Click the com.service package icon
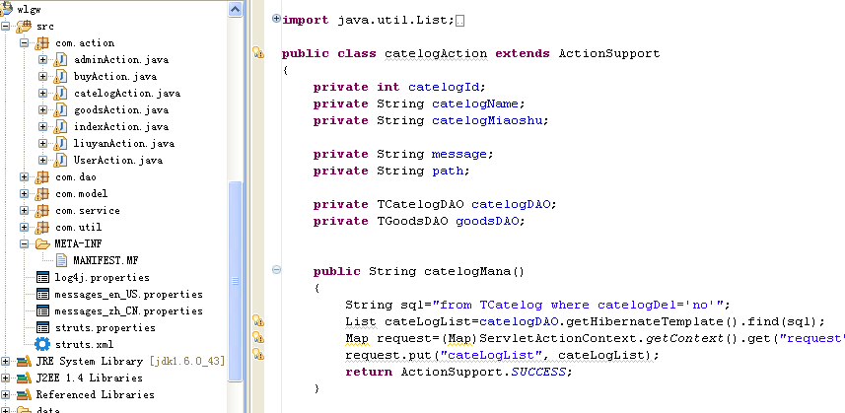The width and height of the screenshot is (845, 413). coord(42,211)
